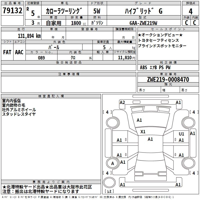The image size is (200, 200).
Task: Click the car name カローラツーリング
Action: [x=64, y=11]
